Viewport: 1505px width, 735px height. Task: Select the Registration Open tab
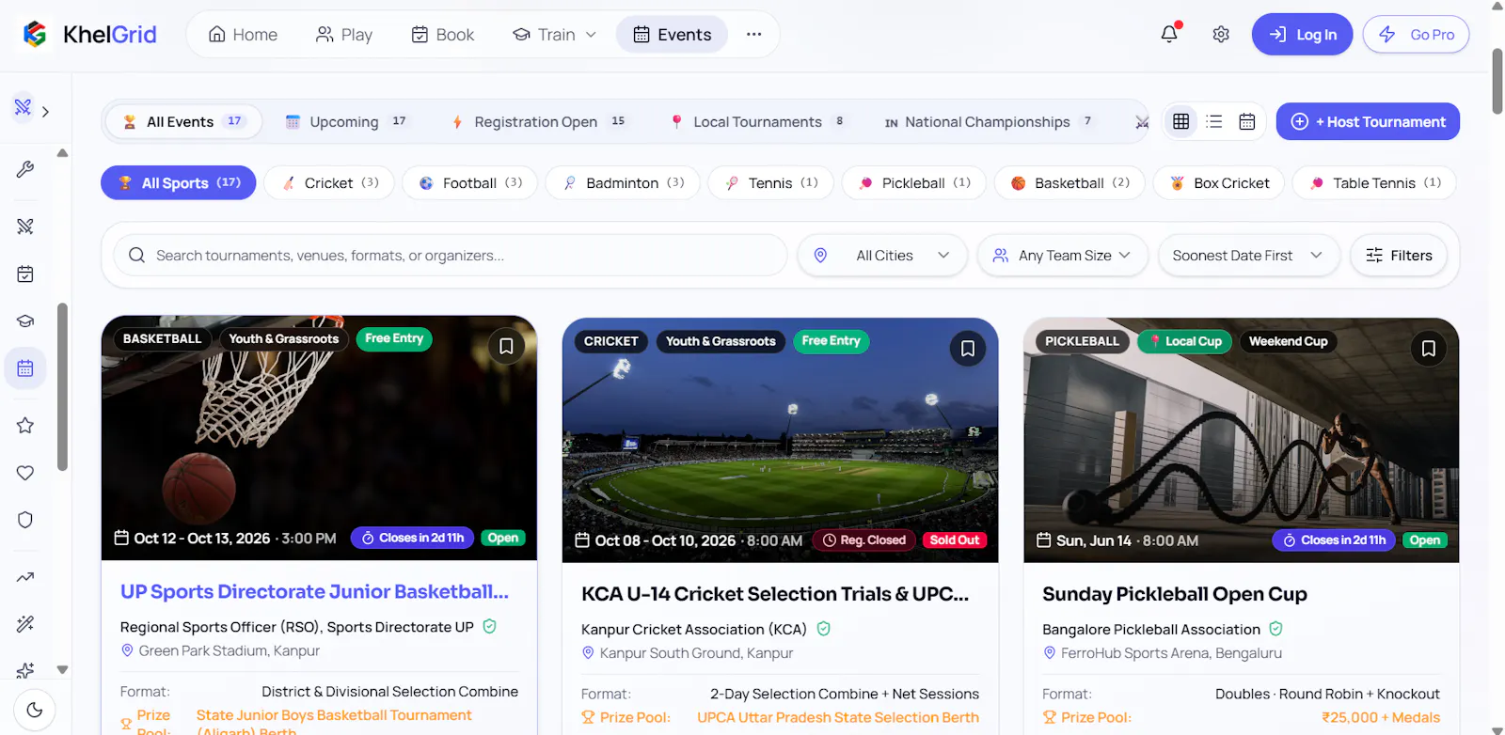(538, 122)
